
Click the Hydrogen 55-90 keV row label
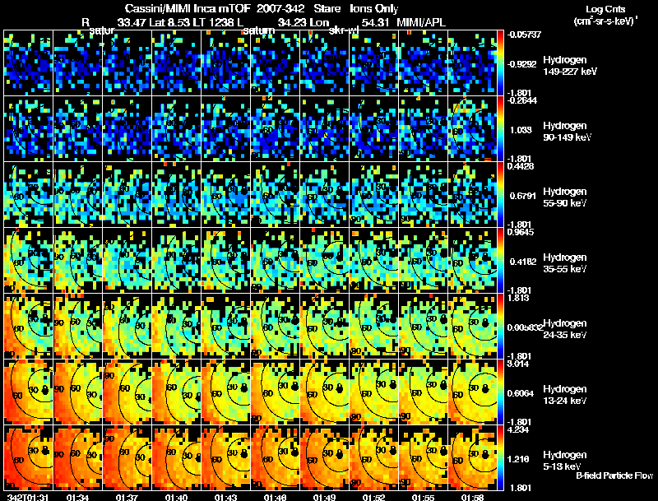[x=565, y=197]
